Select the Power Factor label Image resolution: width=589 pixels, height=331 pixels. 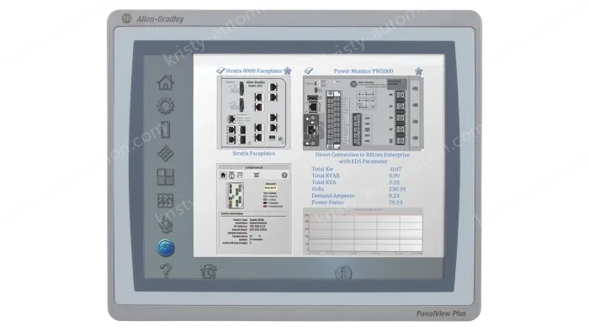click(327, 202)
